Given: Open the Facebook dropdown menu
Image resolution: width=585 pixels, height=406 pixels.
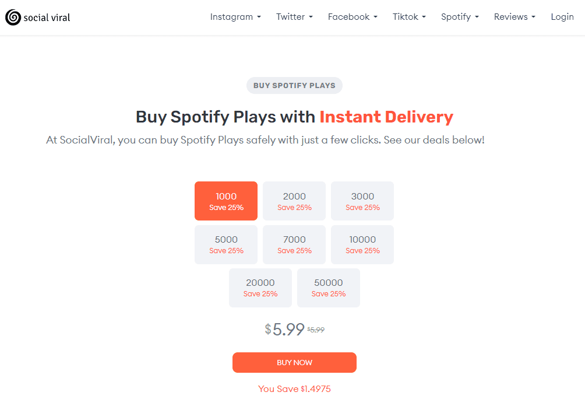Looking at the screenshot, I should 353,17.
